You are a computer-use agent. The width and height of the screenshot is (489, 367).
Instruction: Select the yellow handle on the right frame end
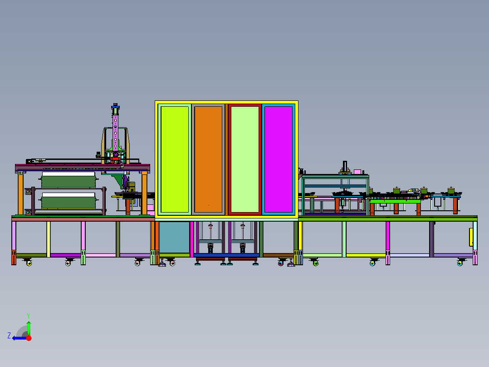pos(471,237)
